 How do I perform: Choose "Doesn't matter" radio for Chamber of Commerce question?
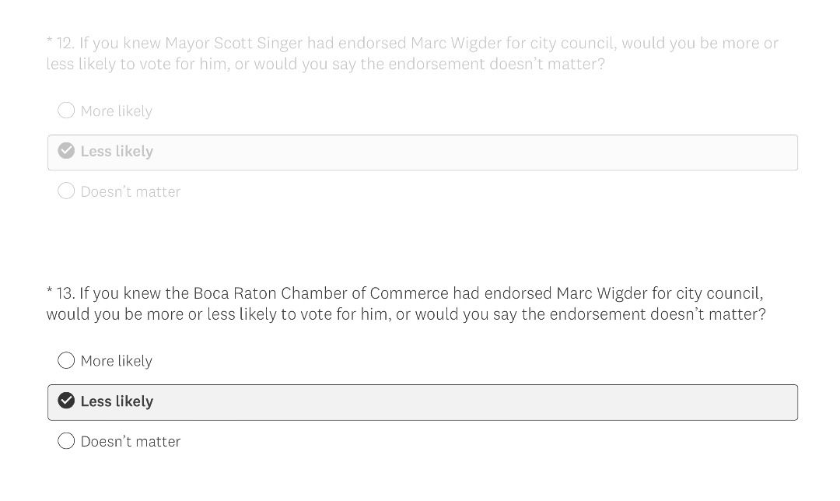(66, 441)
